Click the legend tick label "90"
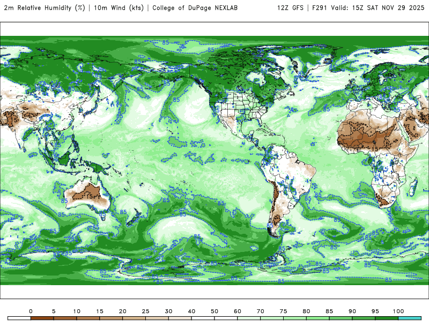This screenshot has height=321, width=429. tap(352, 311)
